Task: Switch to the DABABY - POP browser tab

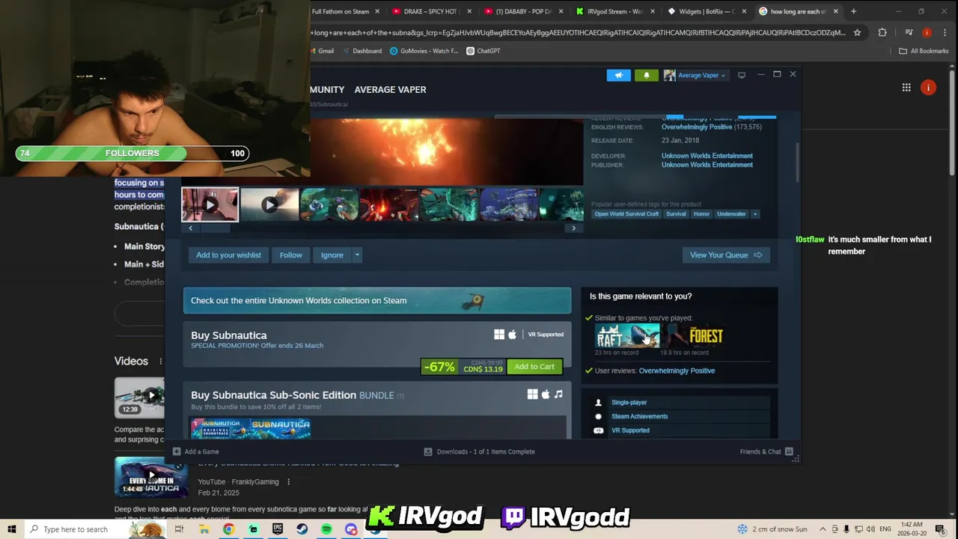Action: coord(523,11)
